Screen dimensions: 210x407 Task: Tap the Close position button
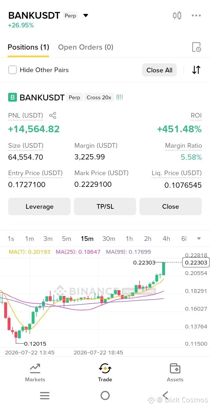coord(171,206)
